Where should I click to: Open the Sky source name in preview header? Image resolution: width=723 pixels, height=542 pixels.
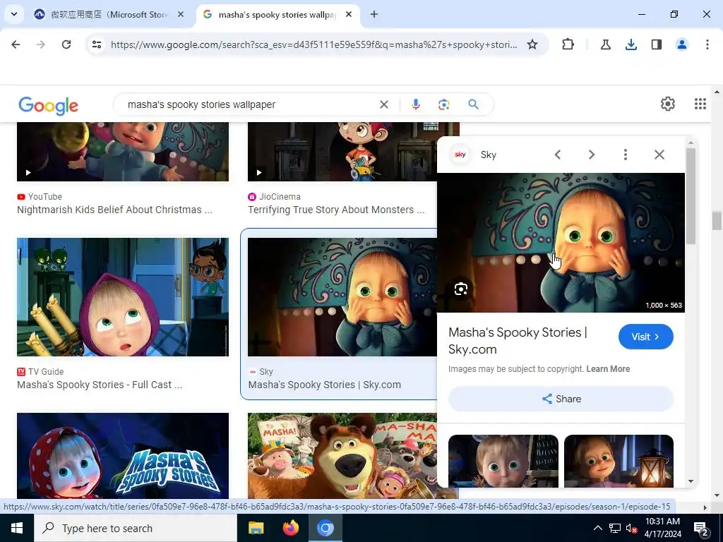(x=489, y=155)
